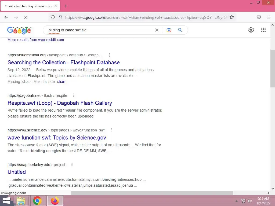Show hidden system tray icons

(x=237, y=201)
